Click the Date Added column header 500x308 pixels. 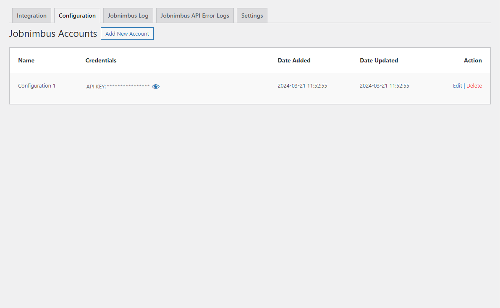(x=294, y=60)
